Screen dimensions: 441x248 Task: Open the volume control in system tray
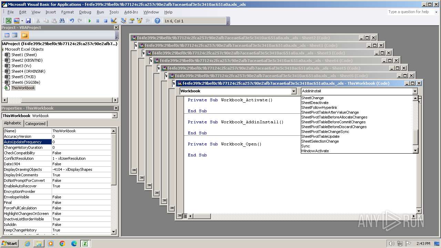[x=391, y=244]
